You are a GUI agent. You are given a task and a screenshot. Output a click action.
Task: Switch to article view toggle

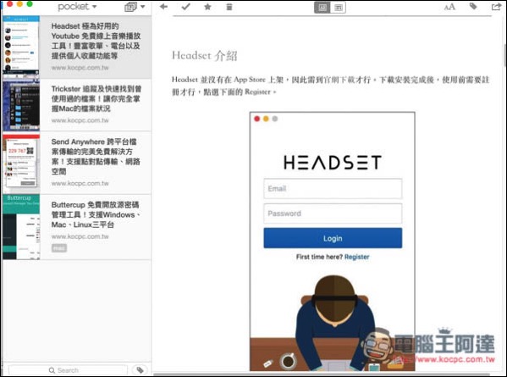322,7
